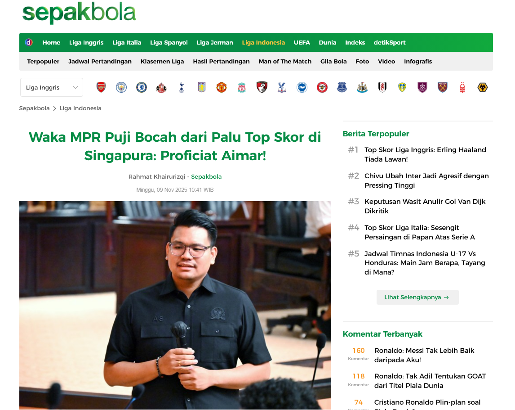Select the Liverpool club crest
Viewport: 515px width, 410px height.
point(242,87)
